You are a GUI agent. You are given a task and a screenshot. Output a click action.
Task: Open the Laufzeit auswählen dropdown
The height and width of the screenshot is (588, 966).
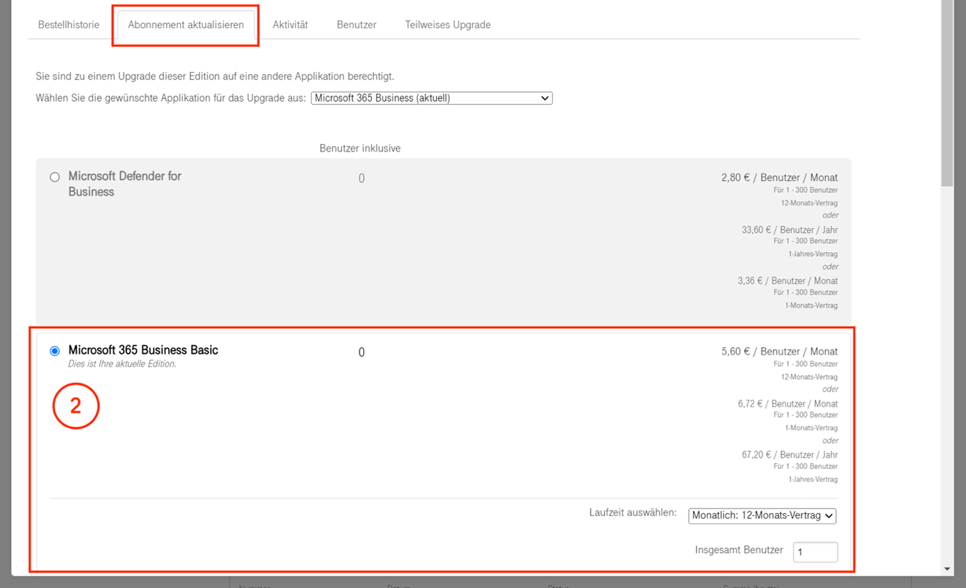point(761,516)
